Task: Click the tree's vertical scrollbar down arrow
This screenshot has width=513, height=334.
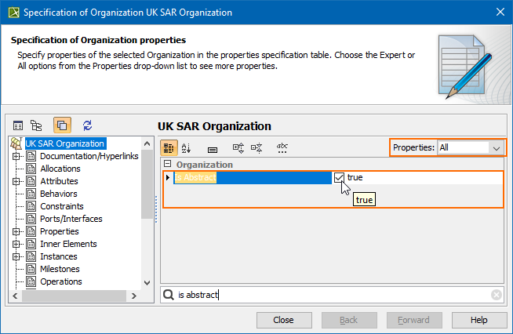Action: tap(147, 282)
